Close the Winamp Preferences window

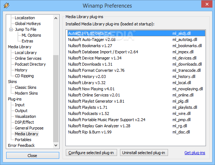(x=207, y=4)
